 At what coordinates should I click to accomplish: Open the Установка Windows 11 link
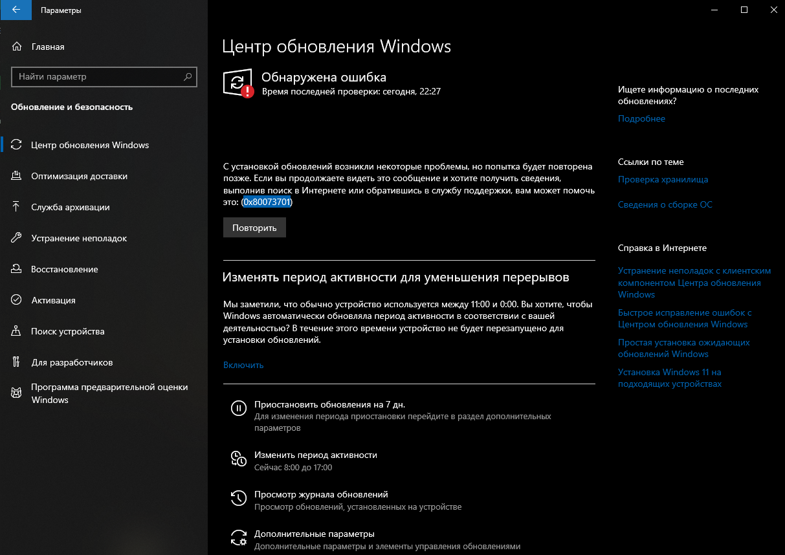(x=670, y=378)
